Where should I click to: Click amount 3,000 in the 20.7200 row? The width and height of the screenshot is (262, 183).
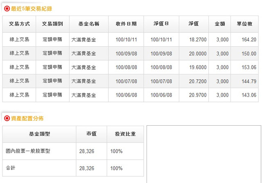tap(222, 81)
